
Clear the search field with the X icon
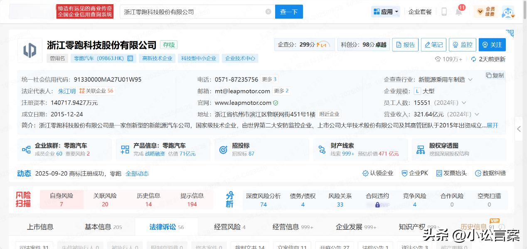click(x=268, y=12)
